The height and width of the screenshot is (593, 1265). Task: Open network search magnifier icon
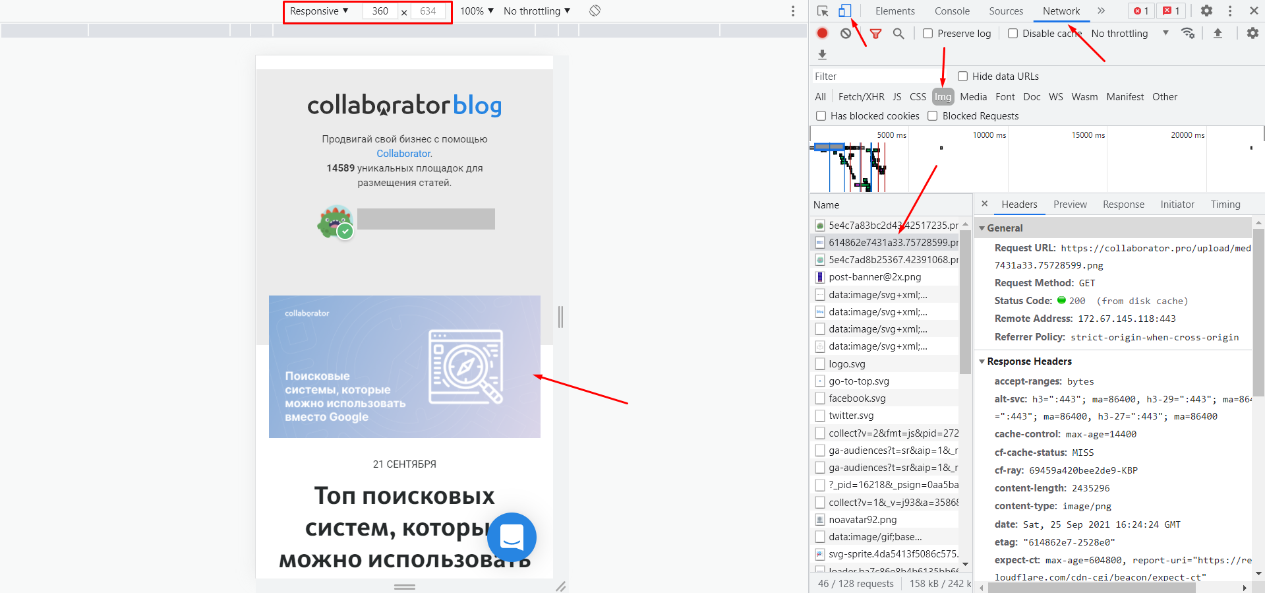[898, 33]
